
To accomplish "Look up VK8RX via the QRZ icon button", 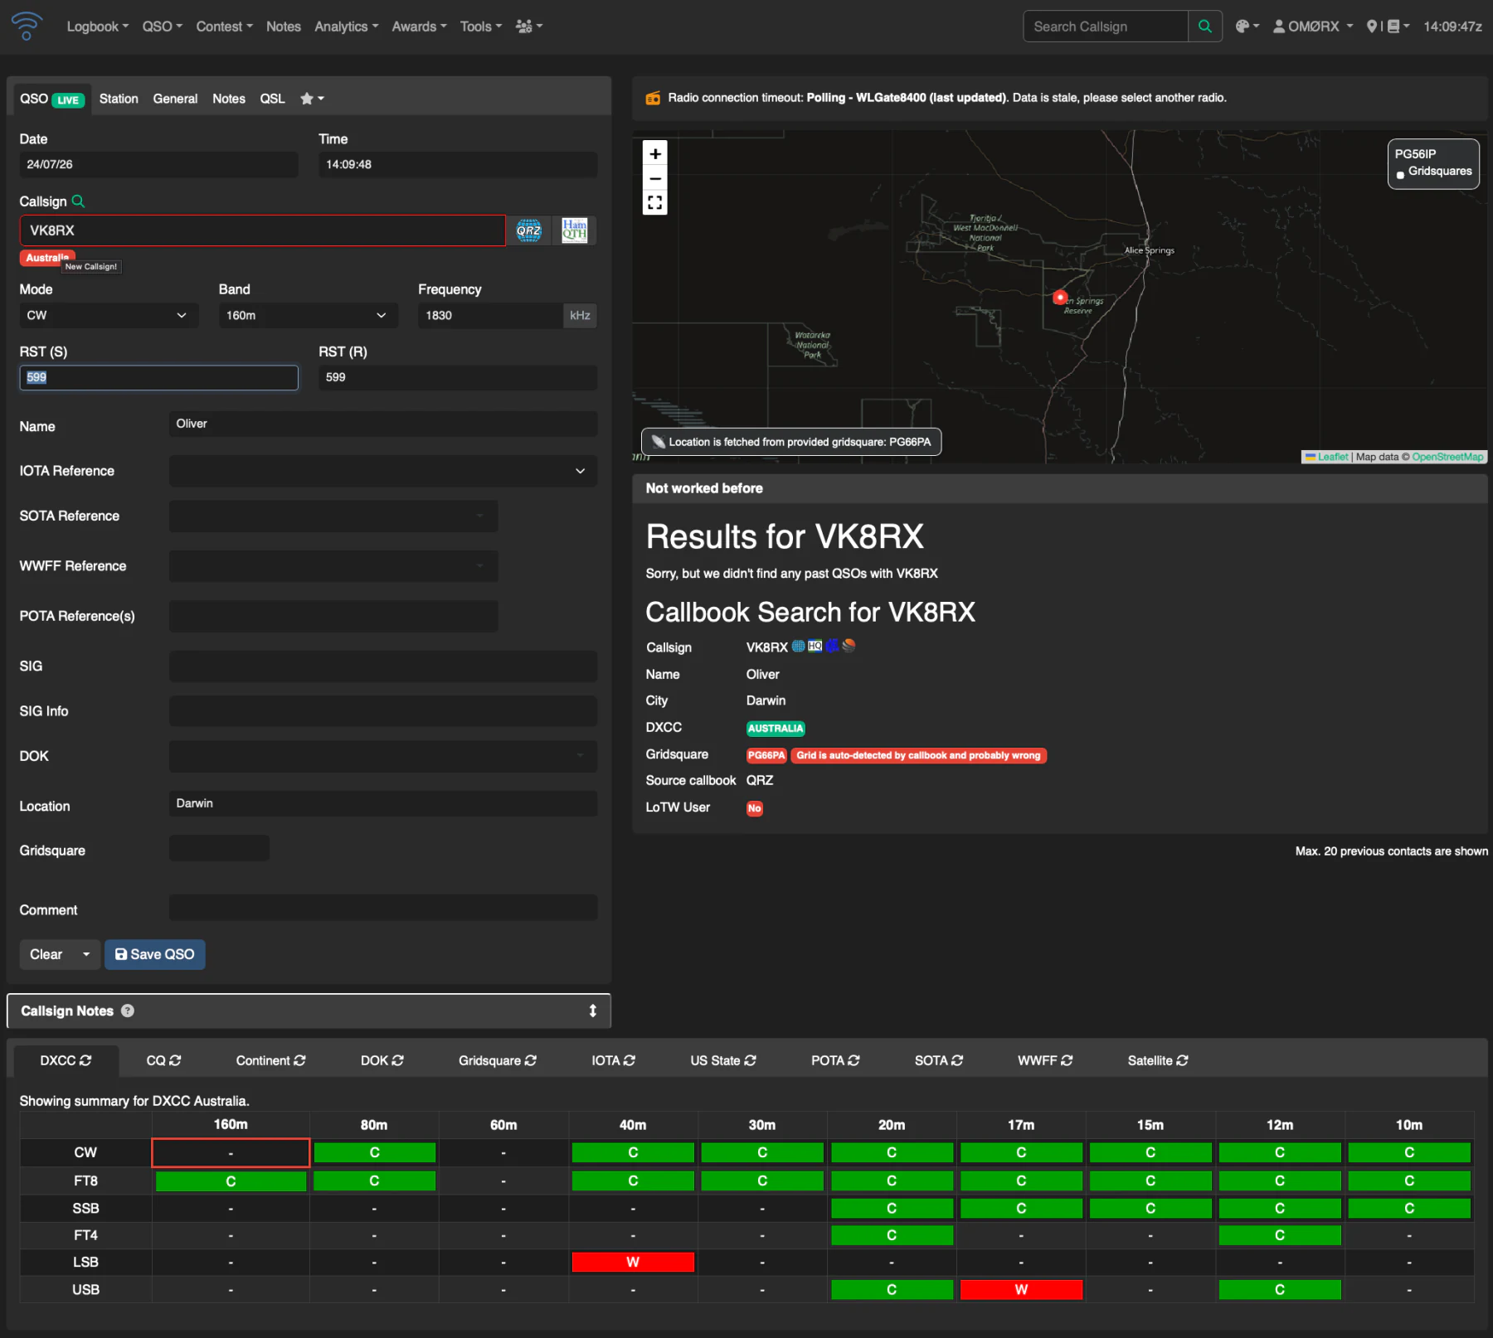I will pyautogui.click(x=529, y=230).
